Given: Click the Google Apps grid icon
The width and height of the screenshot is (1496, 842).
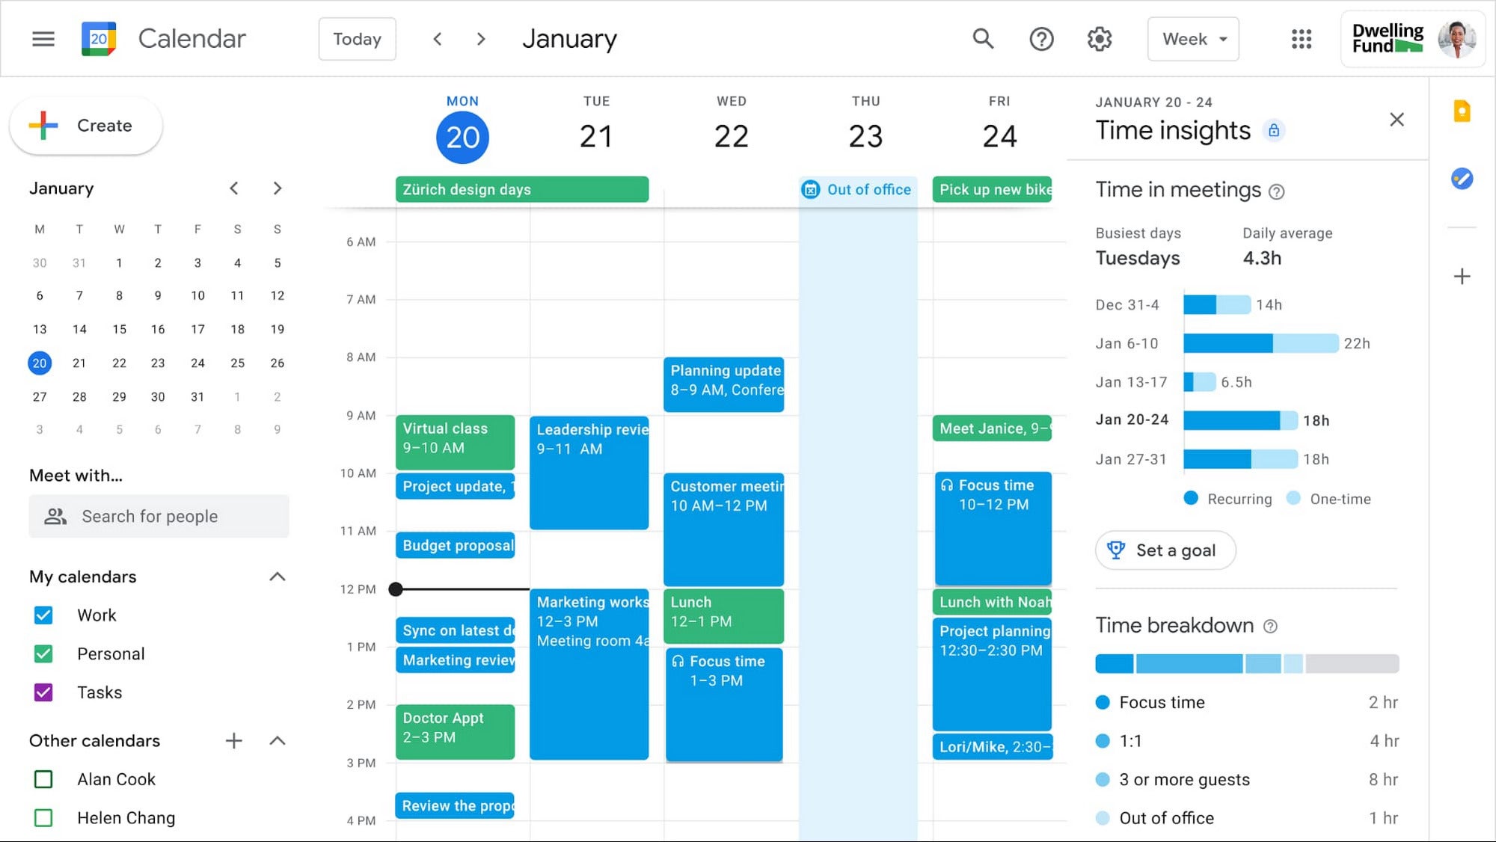Looking at the screenshot, I should (1302, 39).
